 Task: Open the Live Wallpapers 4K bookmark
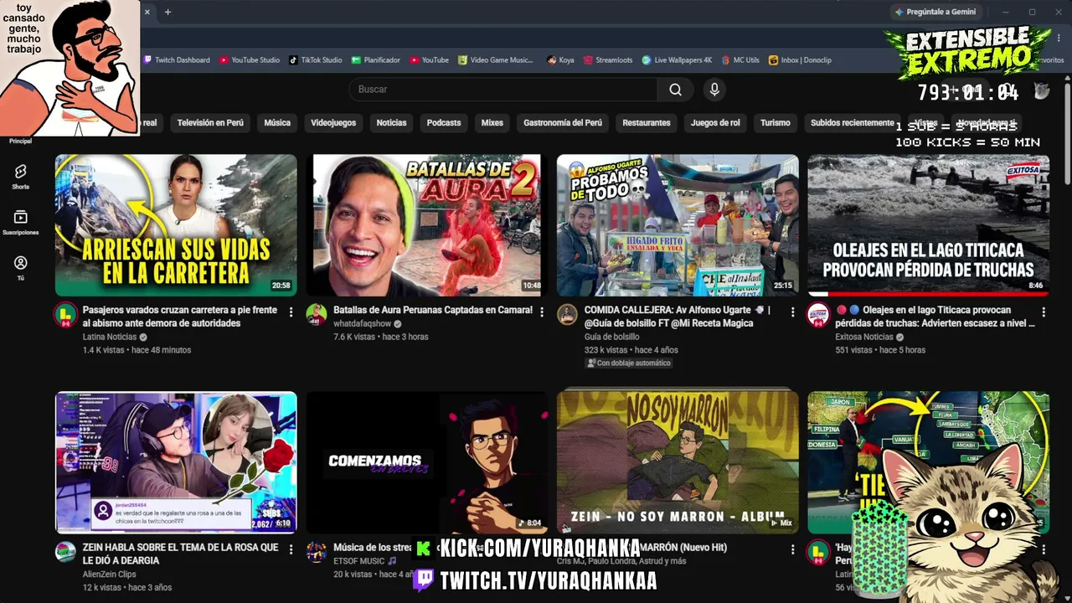[677, 60]
